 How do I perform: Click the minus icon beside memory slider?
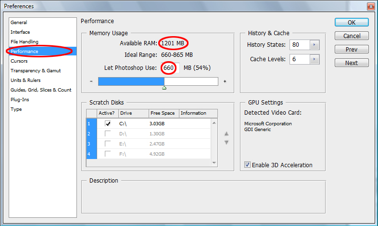(91, 81)
